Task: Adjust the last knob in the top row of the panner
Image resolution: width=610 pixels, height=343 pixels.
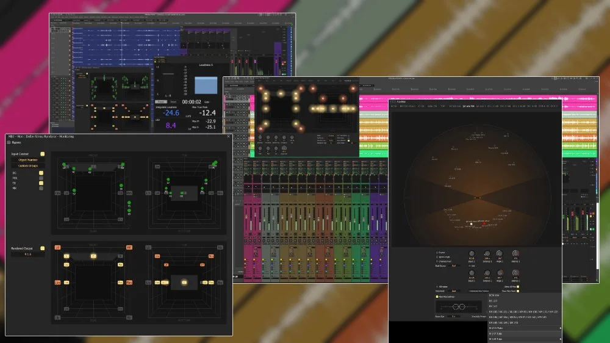Action: [515, 254]
